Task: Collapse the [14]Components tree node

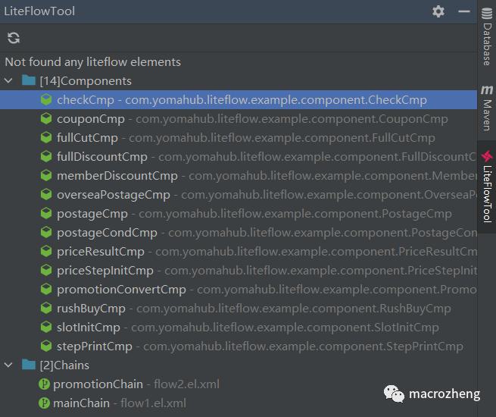Action: (8, 80)
